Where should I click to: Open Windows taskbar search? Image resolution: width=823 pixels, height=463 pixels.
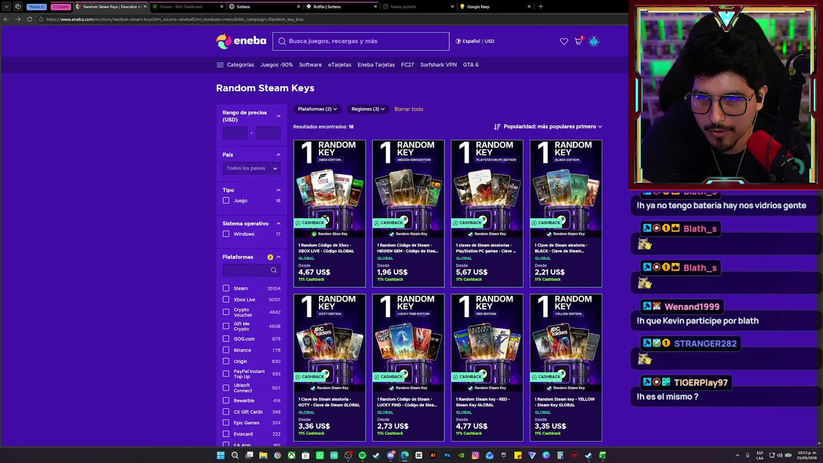pos(235,455)
